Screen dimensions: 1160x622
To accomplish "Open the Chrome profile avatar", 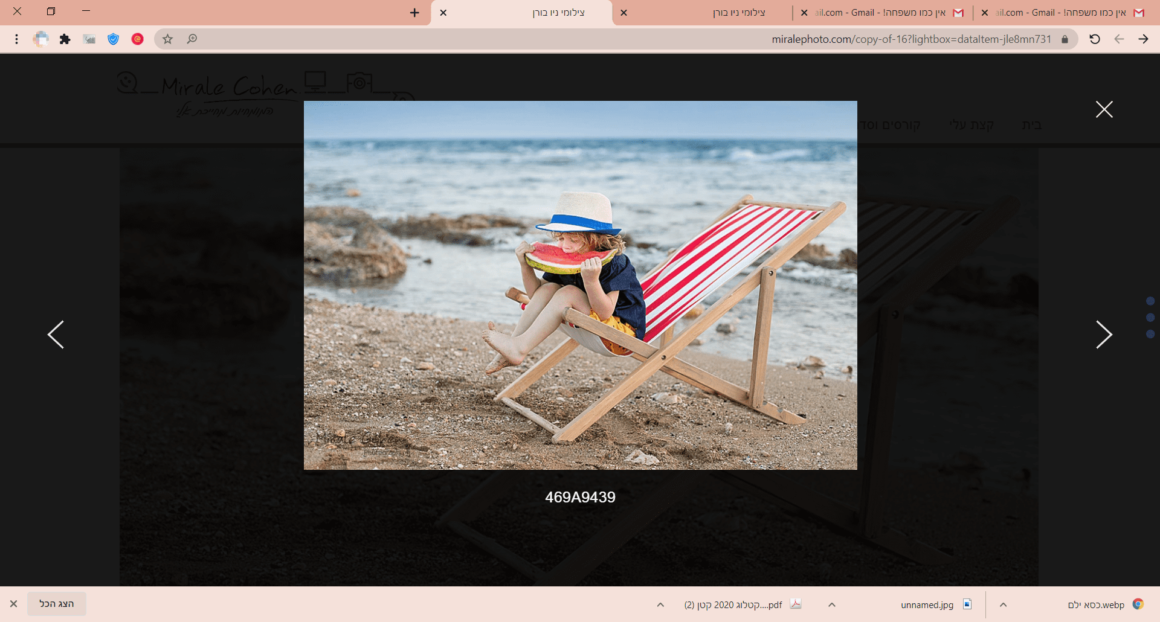I will click(41, 39).
